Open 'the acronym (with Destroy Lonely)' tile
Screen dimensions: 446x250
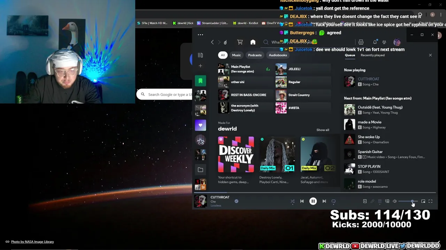[246, 108]
